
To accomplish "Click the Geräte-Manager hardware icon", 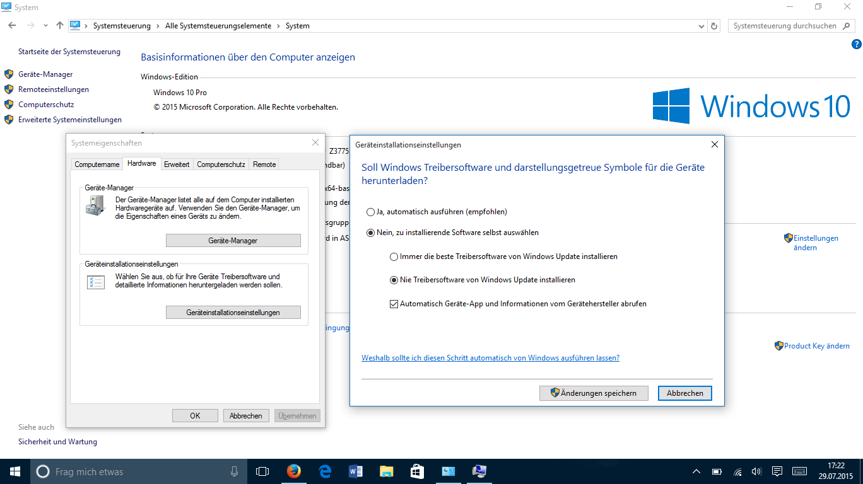I will (96, 206).
